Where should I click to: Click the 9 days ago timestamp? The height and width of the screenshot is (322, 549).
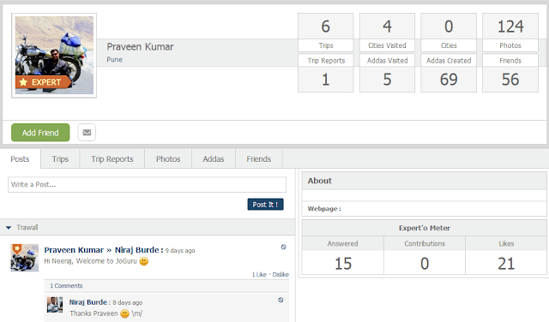(x=180, y=251)
